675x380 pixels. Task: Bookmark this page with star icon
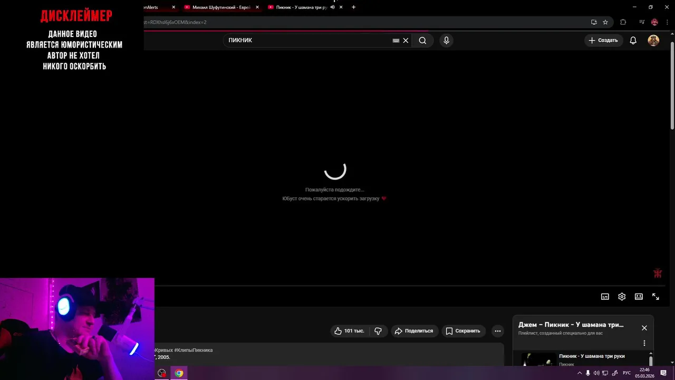click(x=605, y=22)
